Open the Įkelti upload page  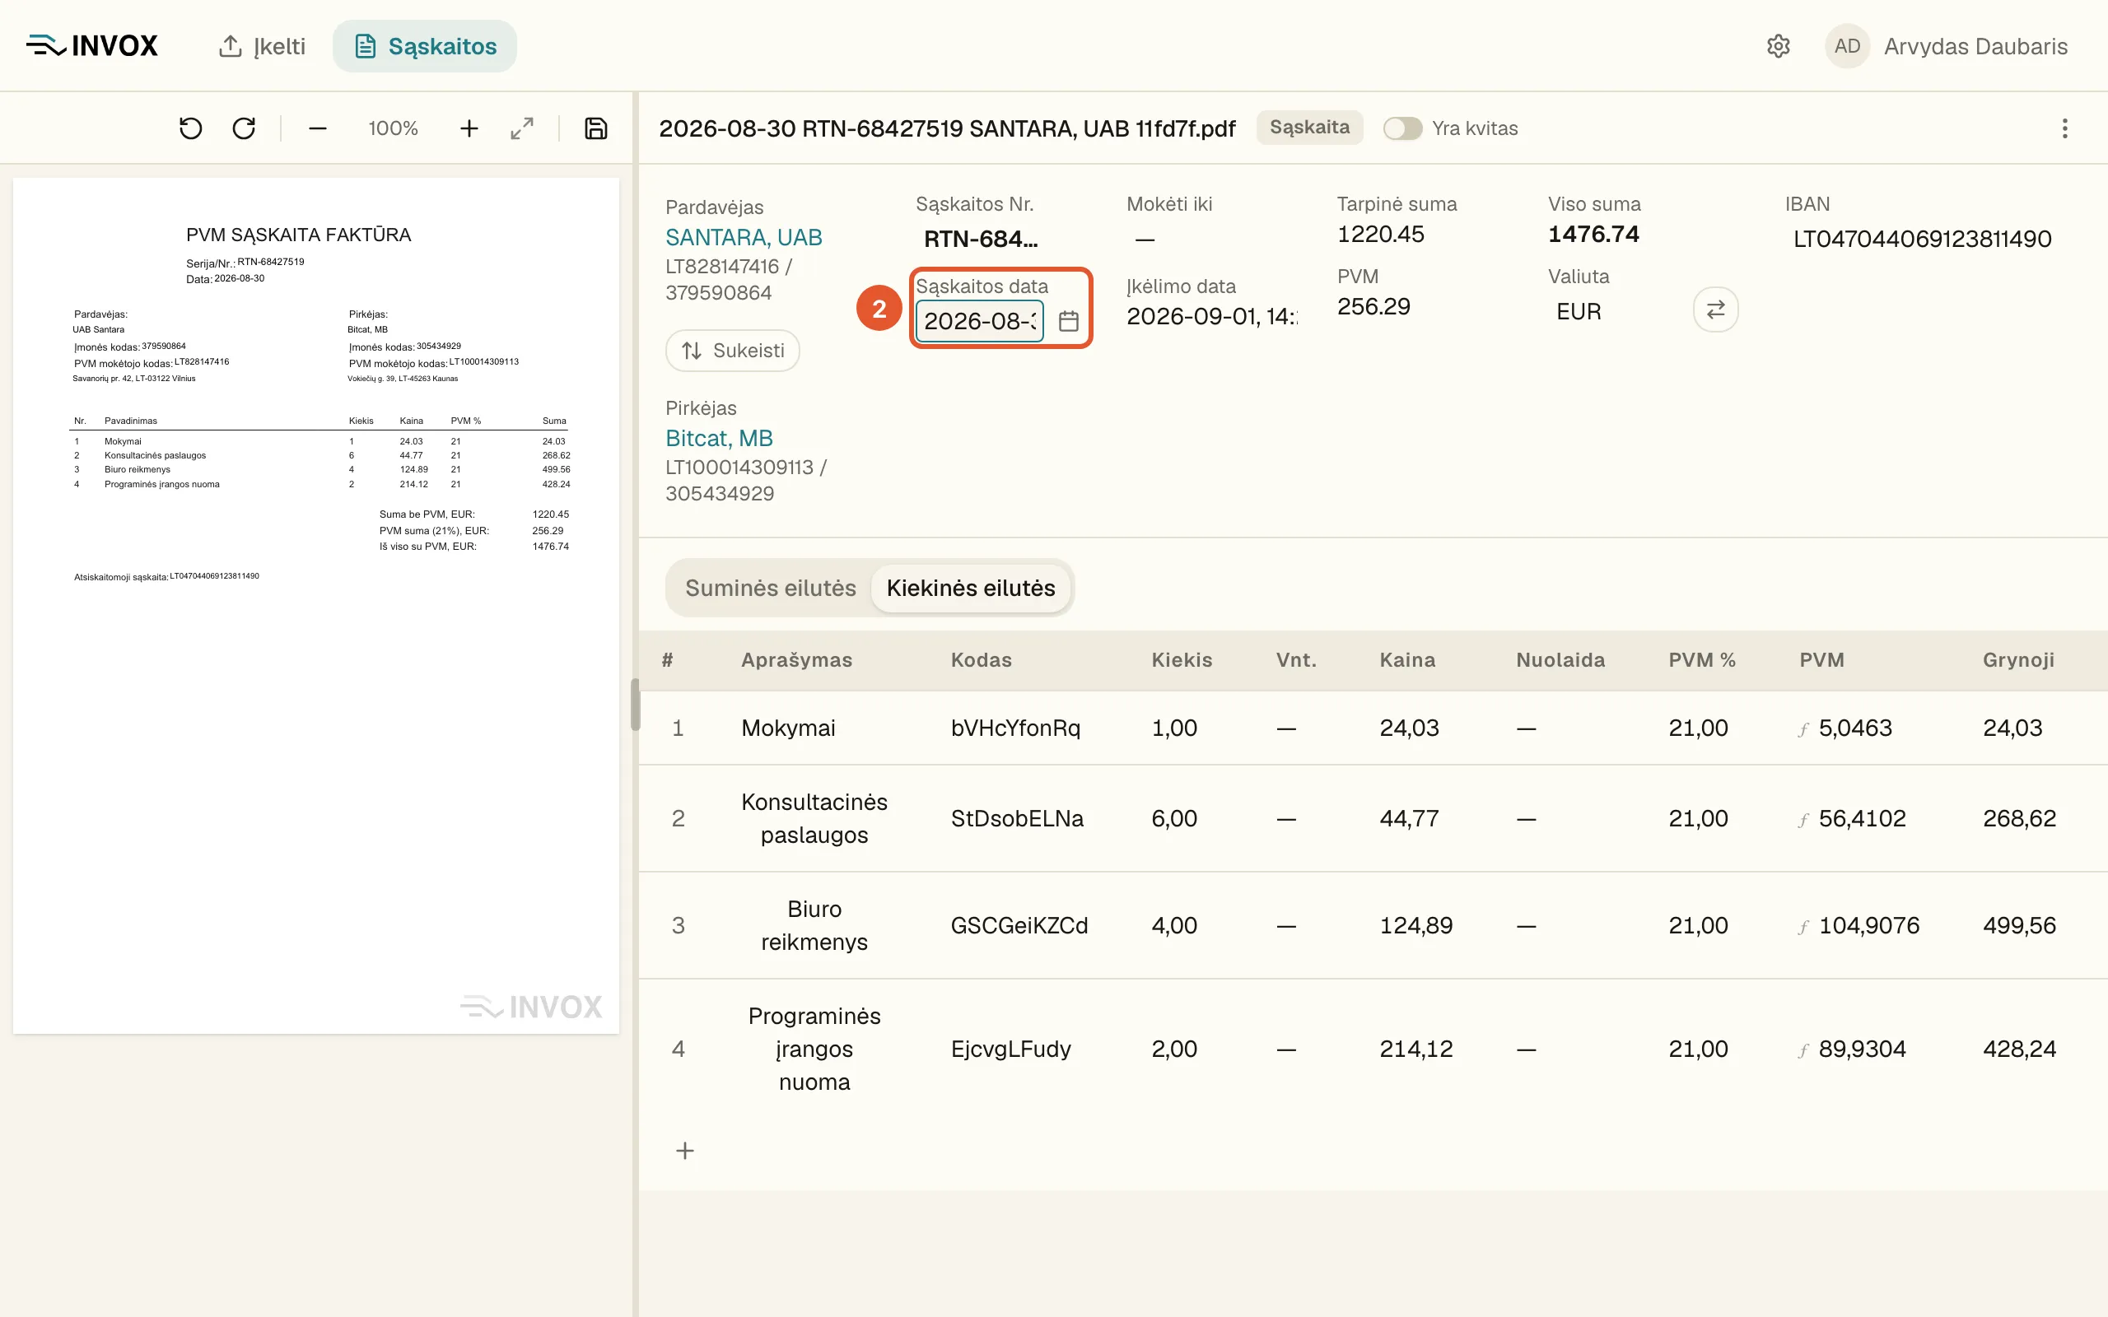click(x=262, y=46)
